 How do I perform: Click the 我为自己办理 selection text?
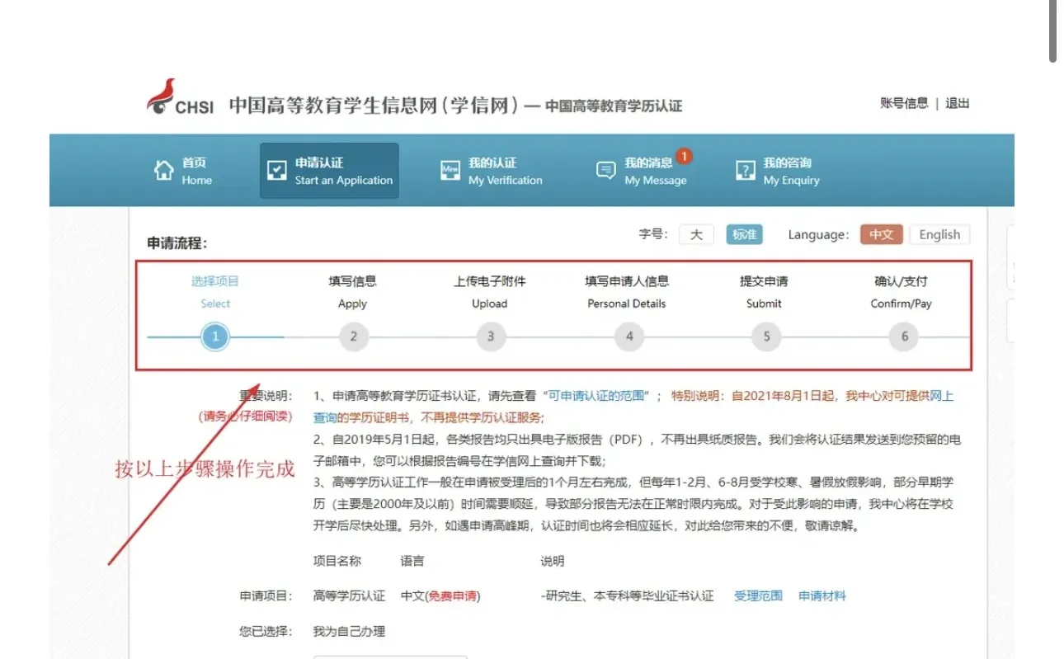349,632
